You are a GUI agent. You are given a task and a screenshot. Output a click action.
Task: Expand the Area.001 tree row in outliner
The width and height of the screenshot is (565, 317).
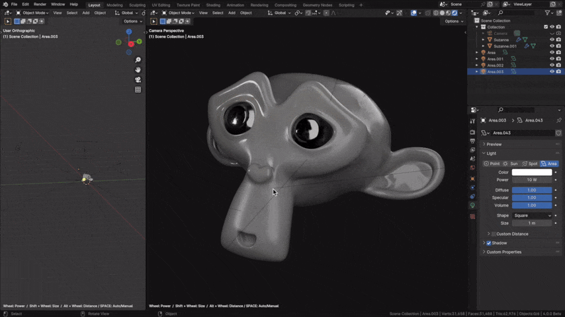click(x=477, y=59)
